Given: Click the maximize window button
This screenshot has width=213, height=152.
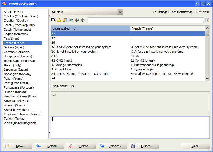Looking at the screenshot, I should tap(203, 4).
